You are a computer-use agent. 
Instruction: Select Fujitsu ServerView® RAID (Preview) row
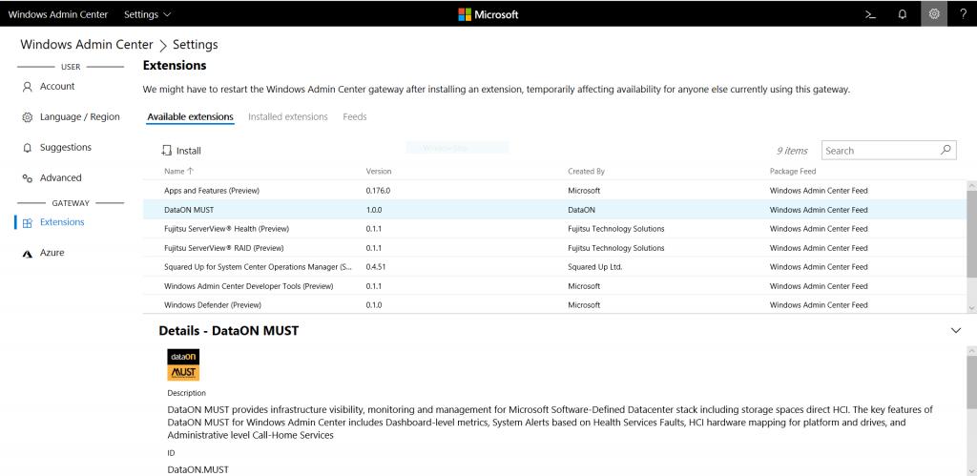(x=554, y=248)
